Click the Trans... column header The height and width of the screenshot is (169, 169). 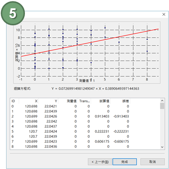[x=84, y=101]
